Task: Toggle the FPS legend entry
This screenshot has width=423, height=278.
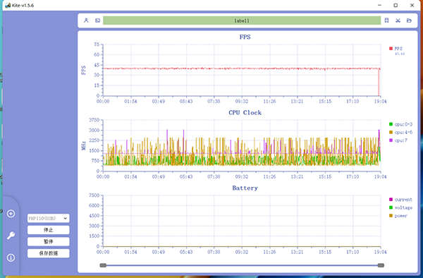Action: click(x=396, y=49)
